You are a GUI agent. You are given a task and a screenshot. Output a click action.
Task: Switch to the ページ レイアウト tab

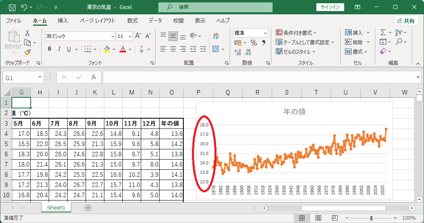98,20
